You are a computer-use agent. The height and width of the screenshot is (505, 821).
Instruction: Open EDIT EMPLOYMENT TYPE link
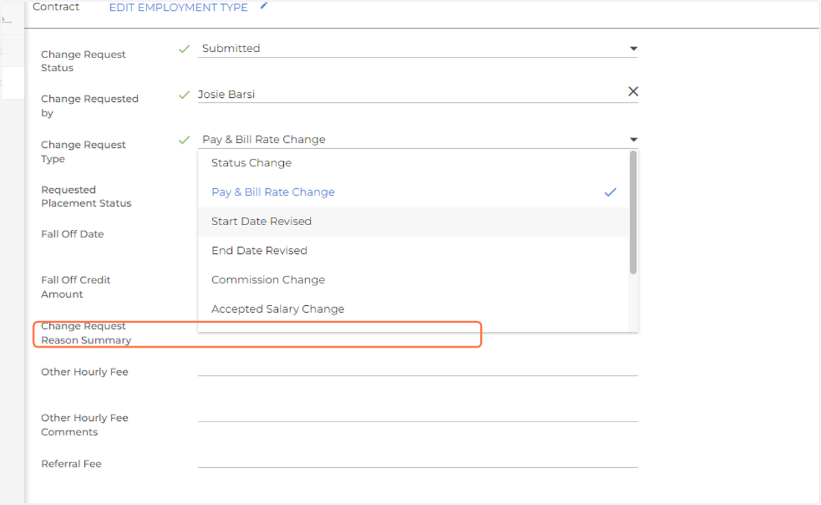(179, 8)
